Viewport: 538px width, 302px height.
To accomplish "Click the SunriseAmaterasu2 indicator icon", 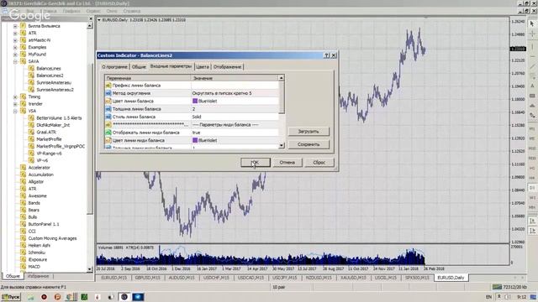I will coord(31,90).
